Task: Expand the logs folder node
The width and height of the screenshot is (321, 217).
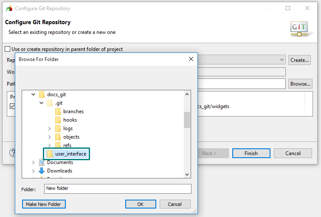Action: [x=50, y=128]
